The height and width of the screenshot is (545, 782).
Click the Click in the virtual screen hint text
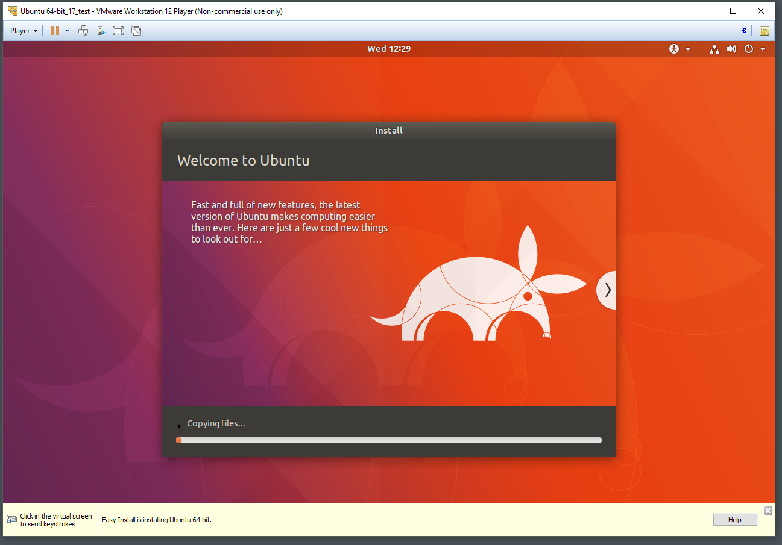click(x=56, y=520)
